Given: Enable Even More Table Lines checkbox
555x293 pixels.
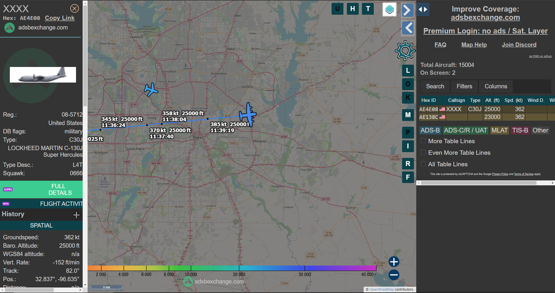Looking at the screenshot, I should pos(423,152).
